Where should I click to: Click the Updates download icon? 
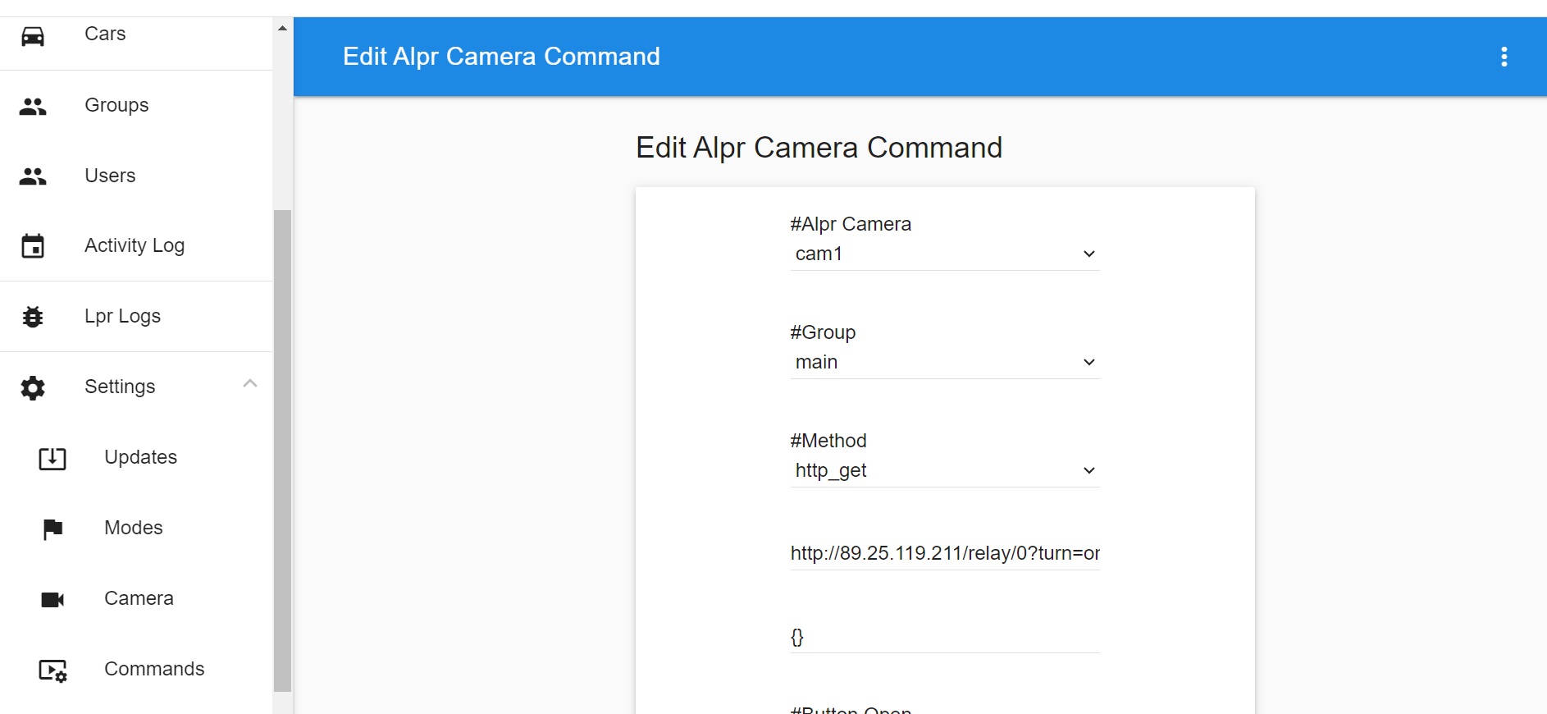coord(52,458)
